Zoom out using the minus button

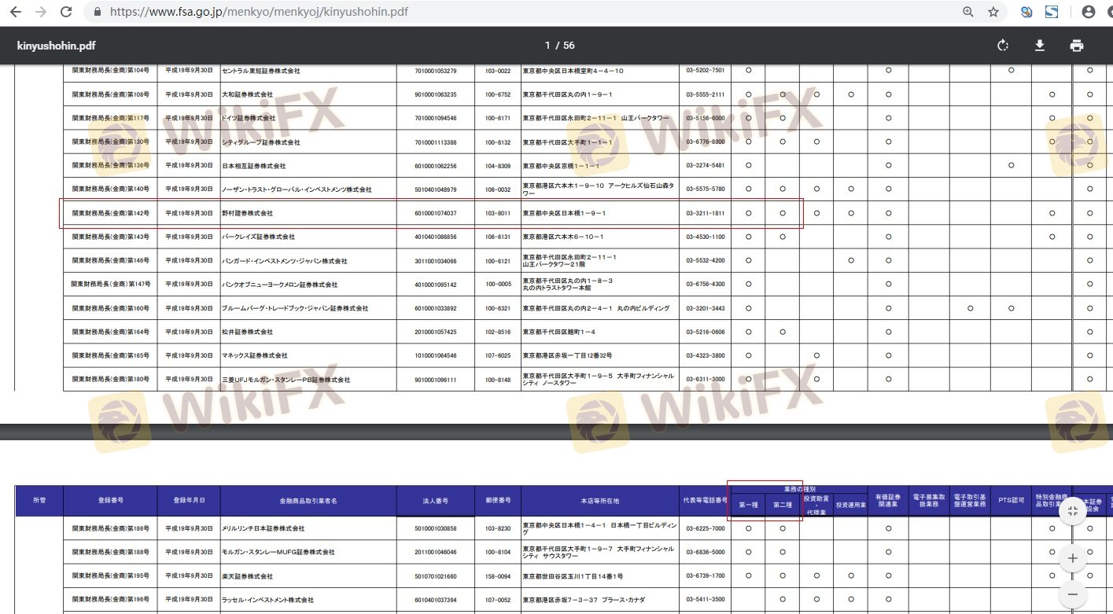coord(1072,592)
